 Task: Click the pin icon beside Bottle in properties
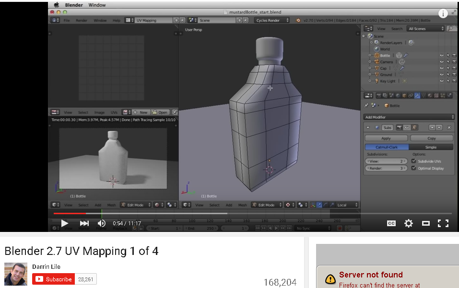[x=366, y=105]
